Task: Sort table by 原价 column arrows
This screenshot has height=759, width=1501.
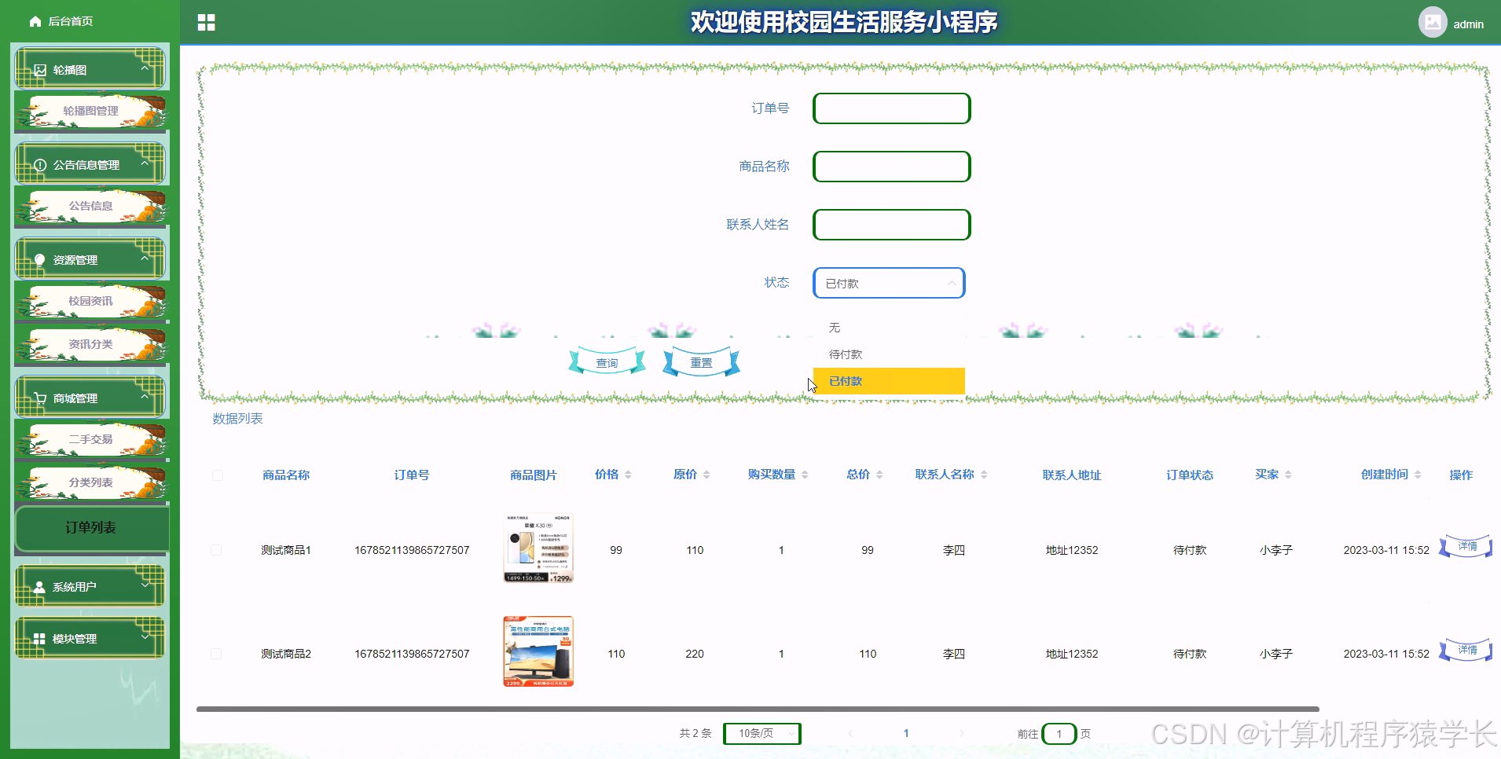Action: tap(706, 475)
